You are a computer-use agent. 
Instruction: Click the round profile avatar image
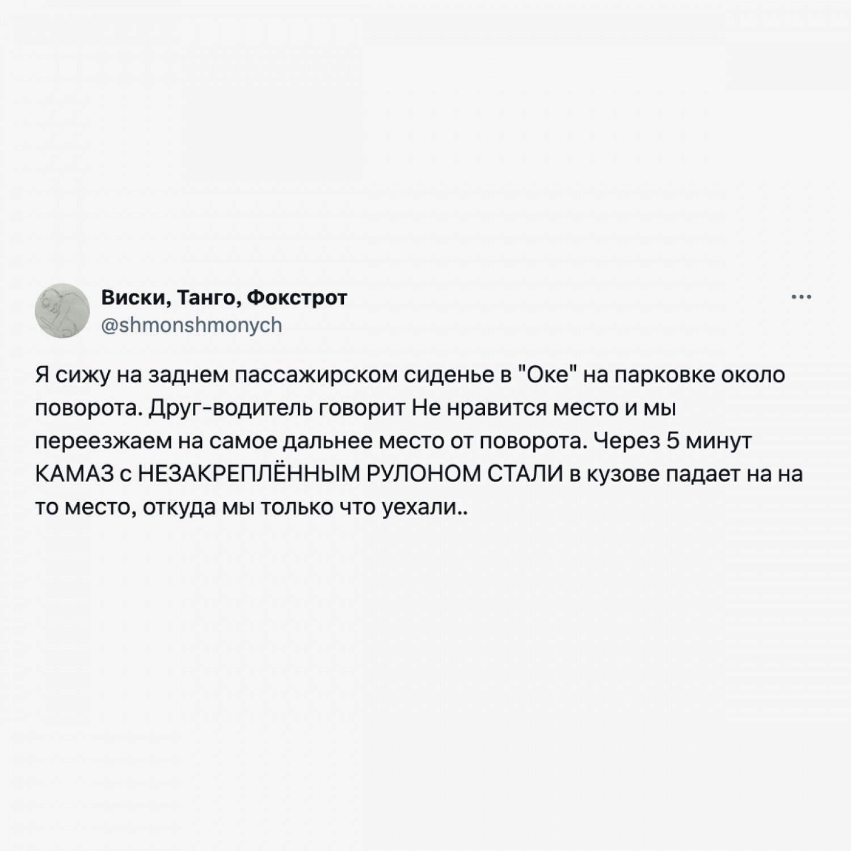[62, 310]
